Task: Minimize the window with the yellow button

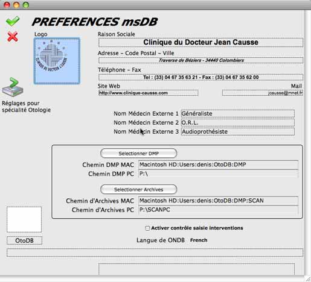Action: (x=16, y=5)
